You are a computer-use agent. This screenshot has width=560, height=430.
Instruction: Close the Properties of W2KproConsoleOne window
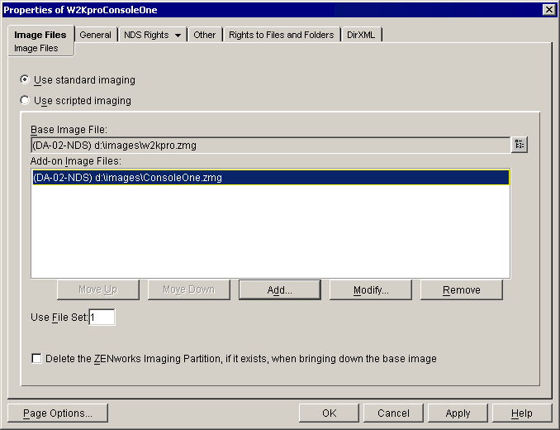tap(548, 10)
